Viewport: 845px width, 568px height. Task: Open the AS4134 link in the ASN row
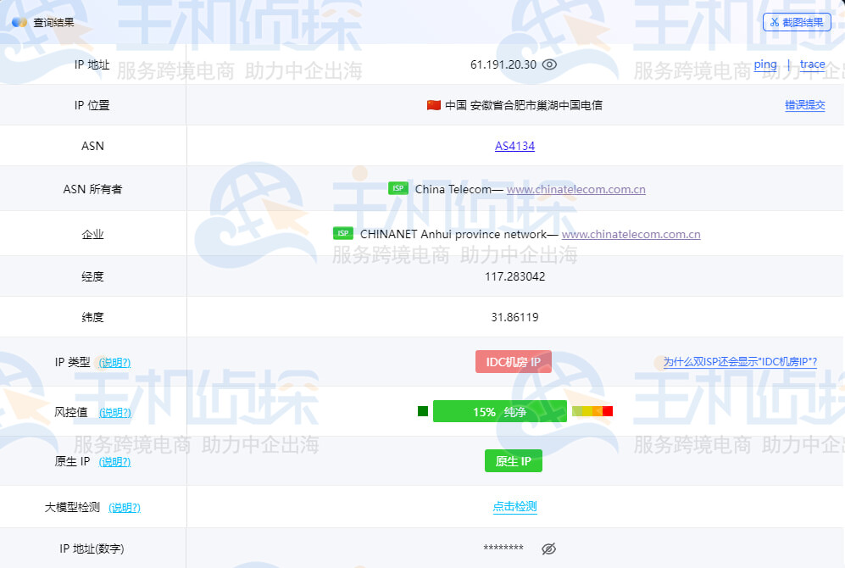[x=514, y=145]
